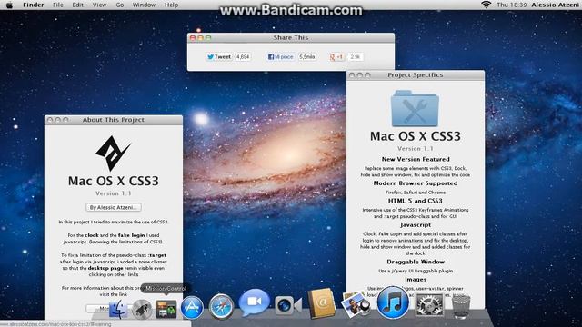Viewport: 582px width, 327px height.
Task: Click the Wi-Fi status icon
Action: point(486,5)
